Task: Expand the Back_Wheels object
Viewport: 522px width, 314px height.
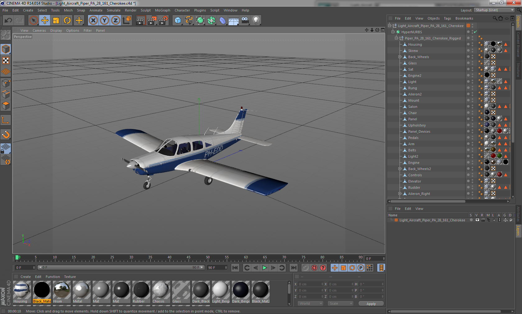Action: (400, 57)
